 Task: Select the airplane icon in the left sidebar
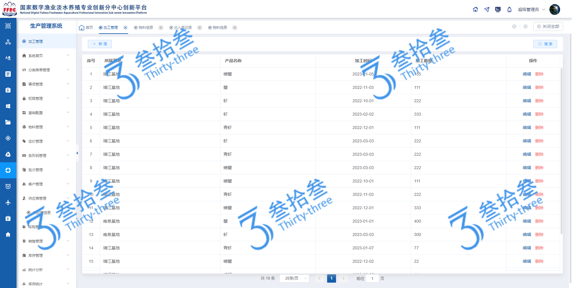point(8,202)
